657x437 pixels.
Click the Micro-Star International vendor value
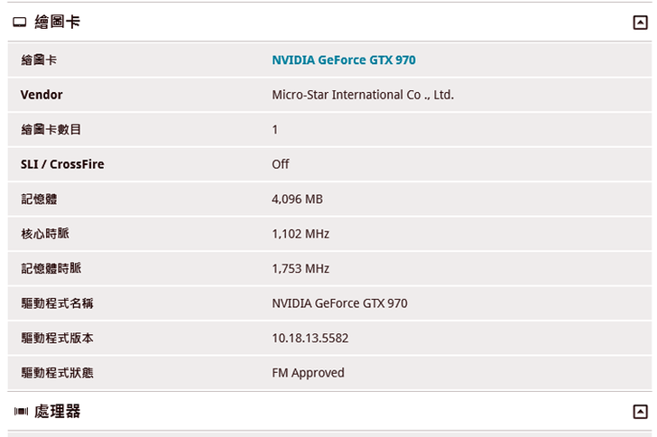coord(362,95)
